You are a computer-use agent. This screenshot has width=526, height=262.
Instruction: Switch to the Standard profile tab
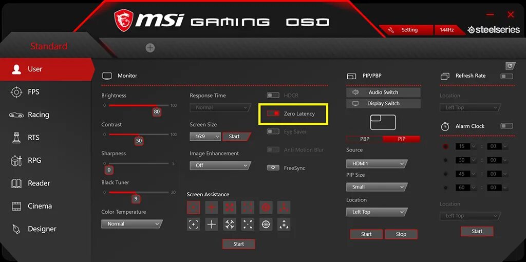tap(49, 46)
